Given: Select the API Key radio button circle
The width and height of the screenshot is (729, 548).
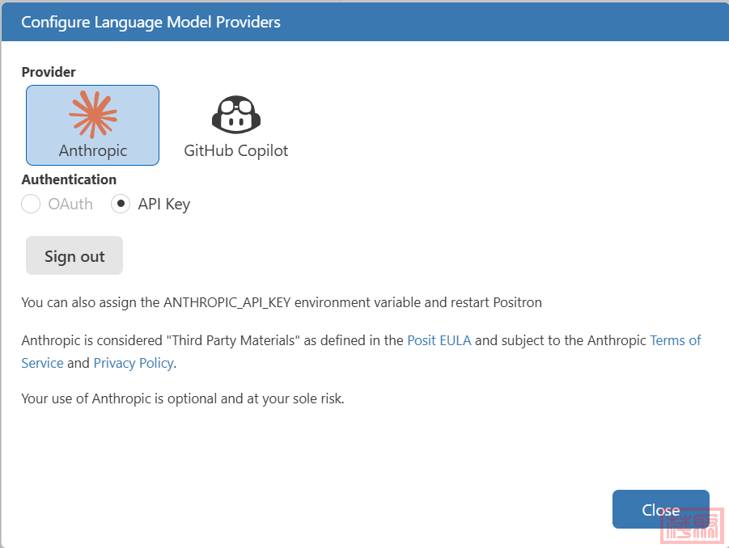Looking at the screenshot, I should (x=121, y=204).
